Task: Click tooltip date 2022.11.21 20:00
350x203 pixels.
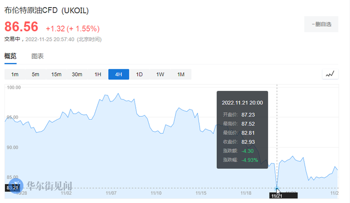Action: click(242, 103)
